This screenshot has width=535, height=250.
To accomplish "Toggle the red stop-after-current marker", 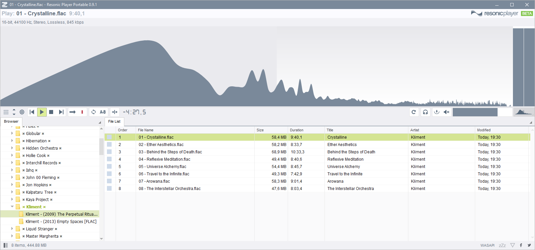I will (x=82, y=112).
